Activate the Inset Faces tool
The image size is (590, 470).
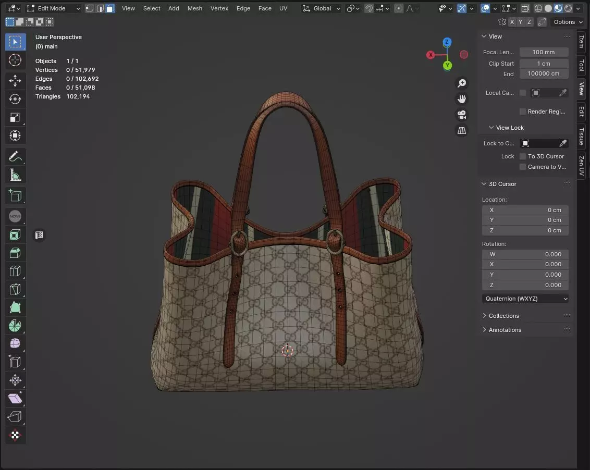tap(15, 235)
